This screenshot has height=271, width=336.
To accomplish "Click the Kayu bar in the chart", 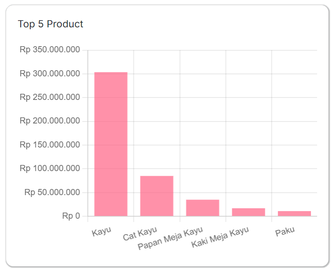I will pyautogui.click(x=111, y=144).
